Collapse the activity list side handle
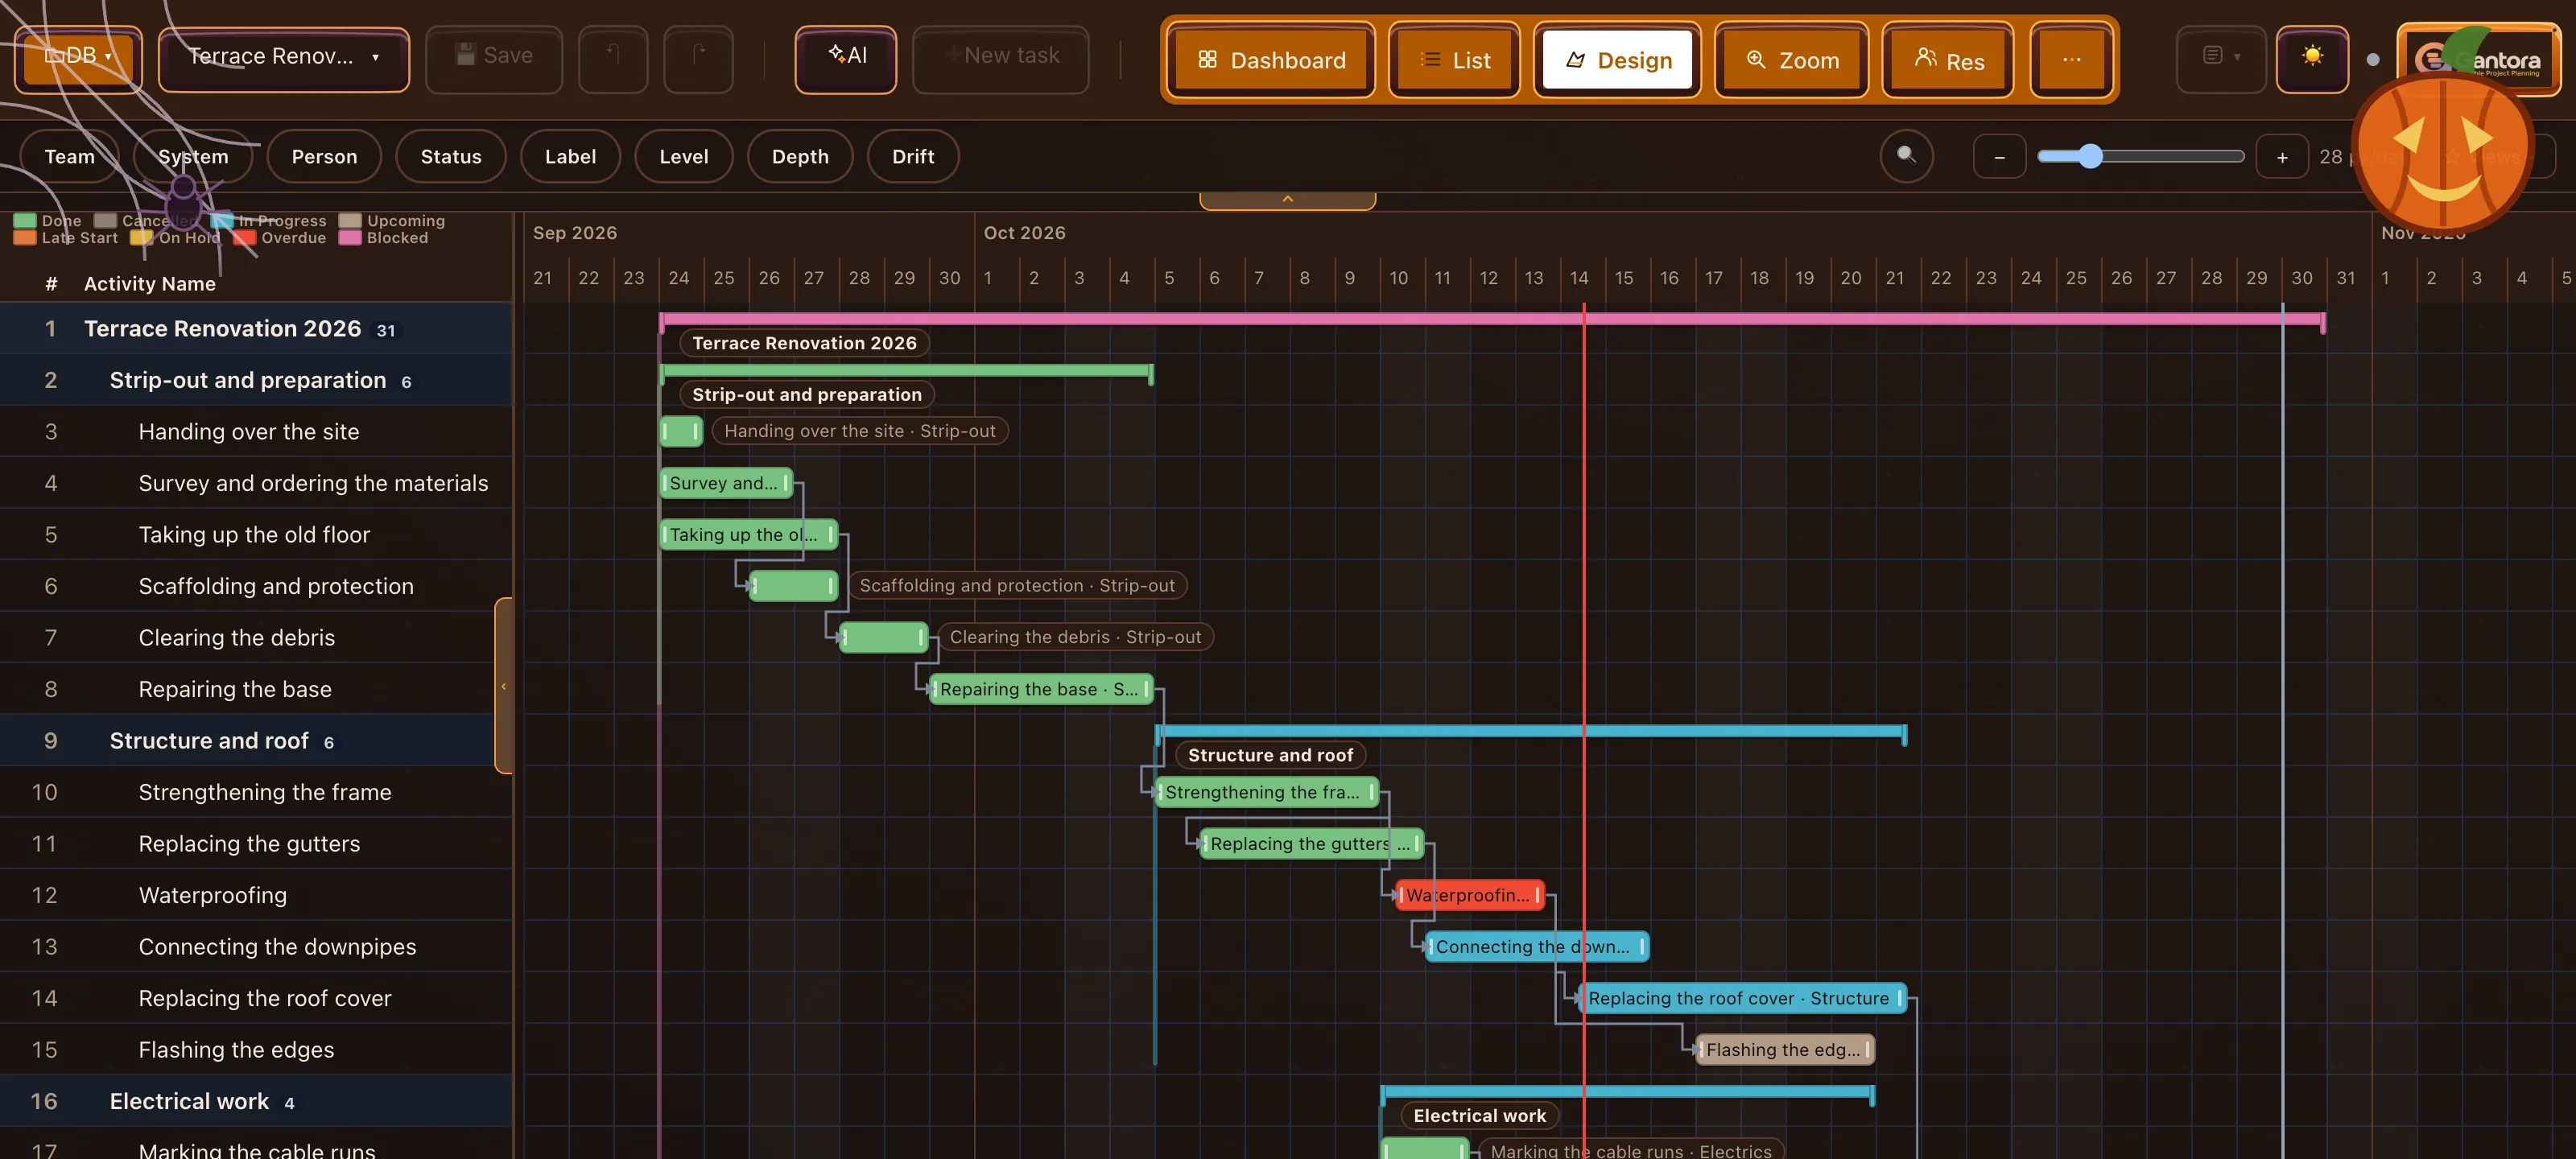 pos(503,686)
